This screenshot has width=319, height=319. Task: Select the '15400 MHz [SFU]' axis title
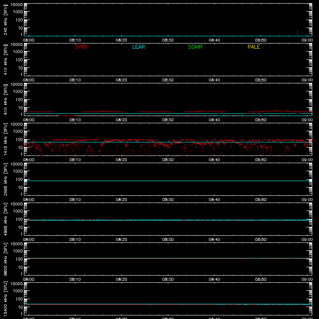5,299
